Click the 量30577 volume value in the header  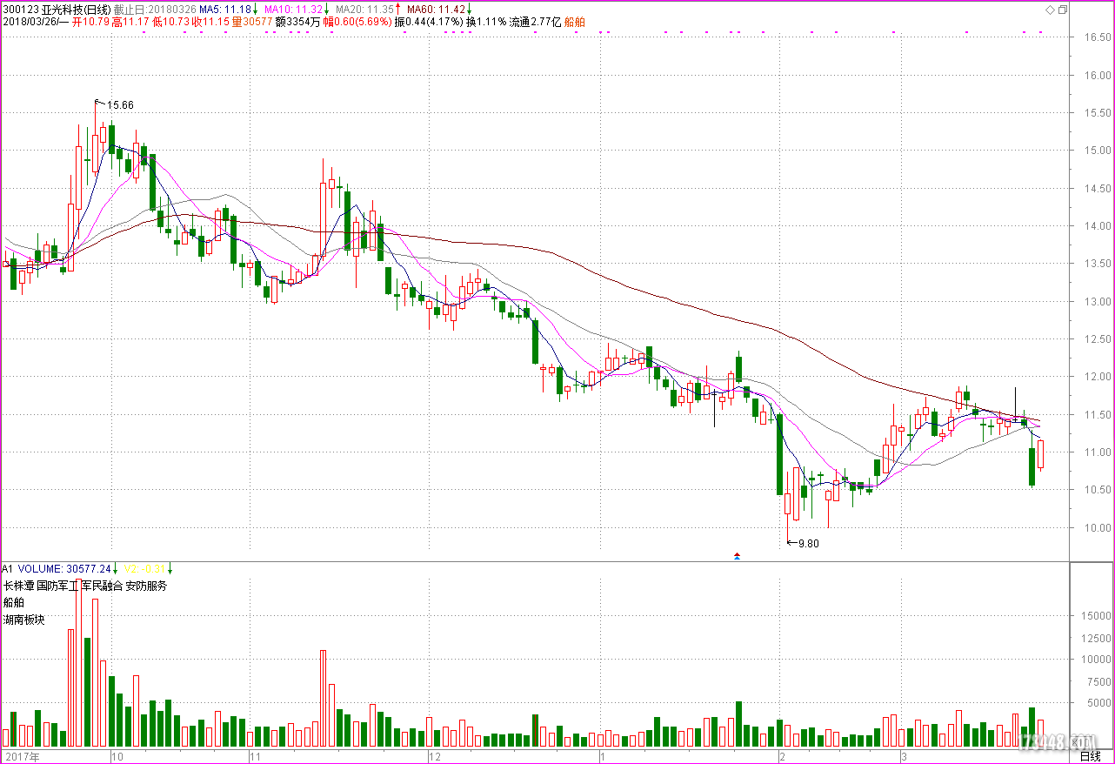[253, 22]
